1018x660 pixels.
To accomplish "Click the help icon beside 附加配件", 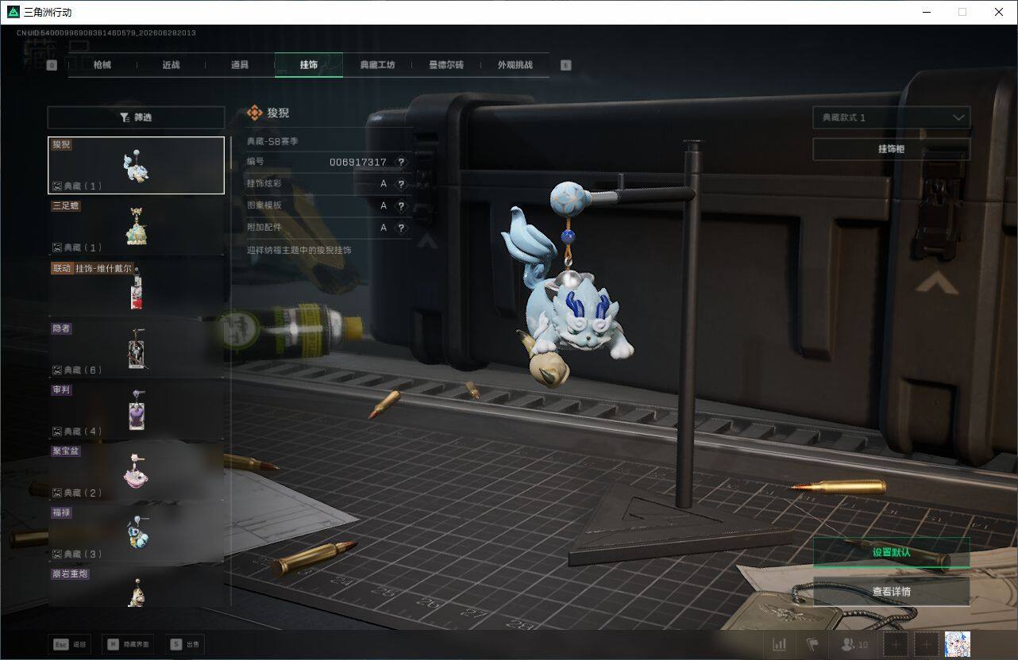I will pos(401,228).
